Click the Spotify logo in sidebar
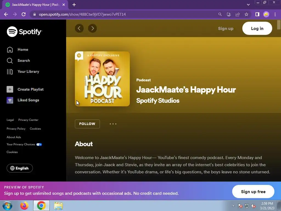The image size is (281, 211). [x=24, y=32]
